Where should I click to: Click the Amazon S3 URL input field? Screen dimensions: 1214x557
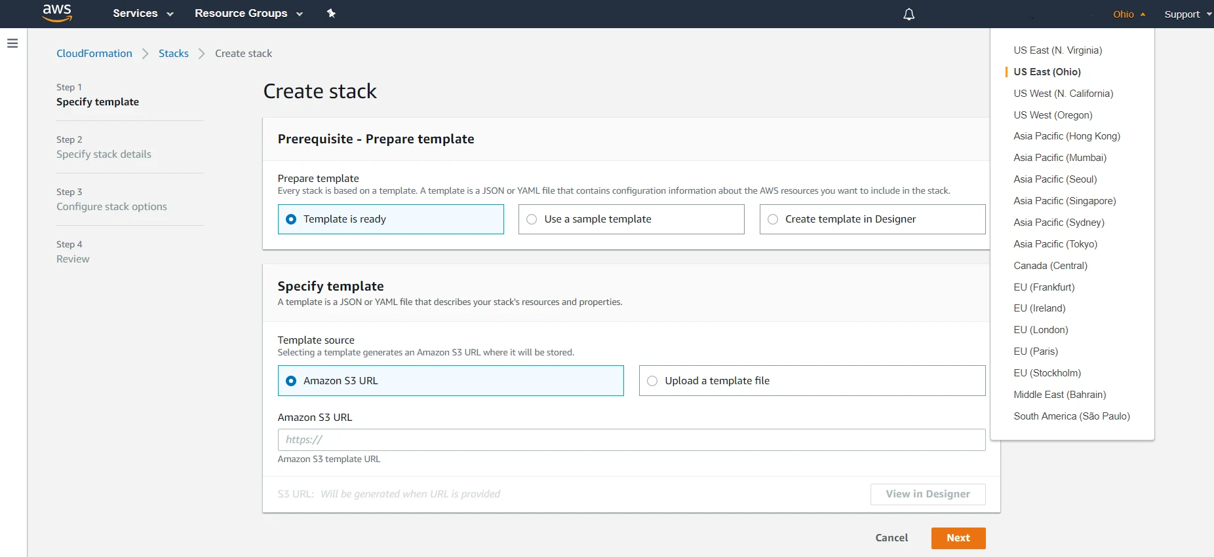pyautogui.click(x=631, y=440)
